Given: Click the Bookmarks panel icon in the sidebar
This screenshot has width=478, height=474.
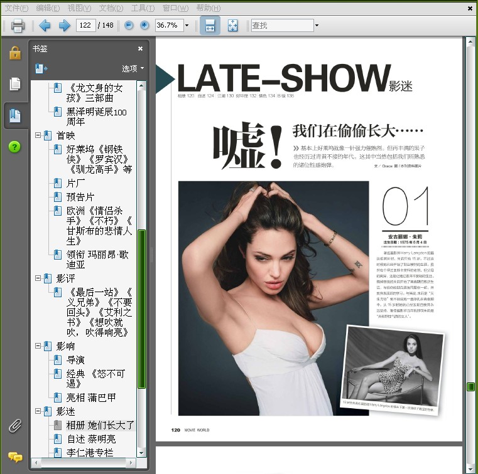Looking at the screenshot, I should click(15, 115).
